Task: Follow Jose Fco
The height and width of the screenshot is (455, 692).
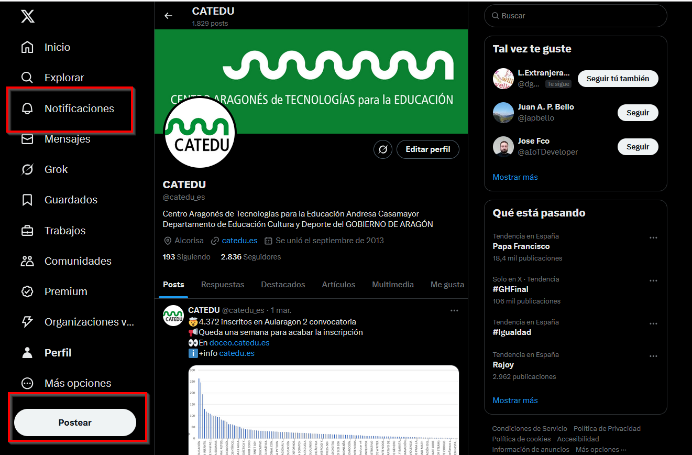Action: click(638, 147)
